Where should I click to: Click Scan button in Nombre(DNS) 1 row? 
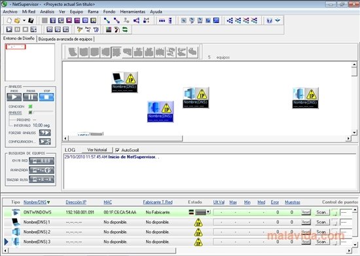[322, 222]
